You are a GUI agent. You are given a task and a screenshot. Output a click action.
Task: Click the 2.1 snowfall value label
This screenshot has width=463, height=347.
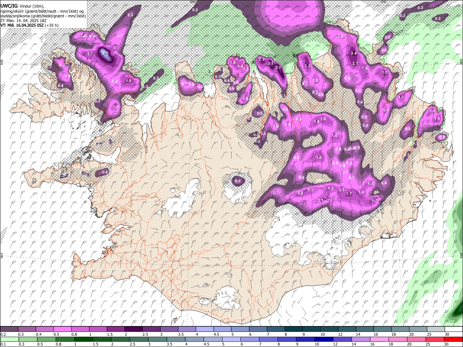[355, 63]
